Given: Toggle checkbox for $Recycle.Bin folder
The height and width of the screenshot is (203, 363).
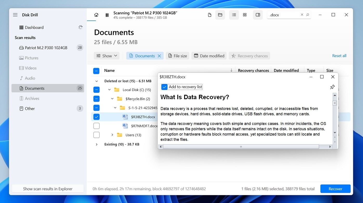Looking at the screenshot, I should coord(96,99).
